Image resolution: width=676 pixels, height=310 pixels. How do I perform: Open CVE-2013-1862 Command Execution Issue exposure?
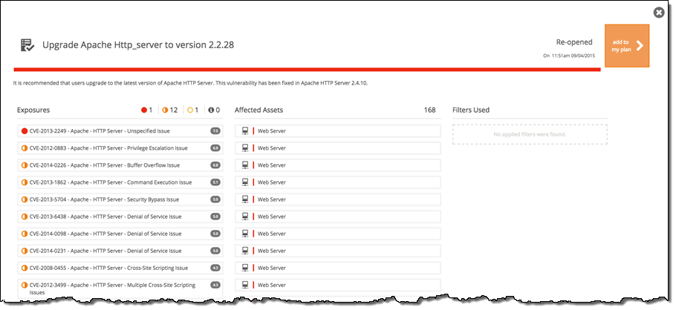(120, 182)
